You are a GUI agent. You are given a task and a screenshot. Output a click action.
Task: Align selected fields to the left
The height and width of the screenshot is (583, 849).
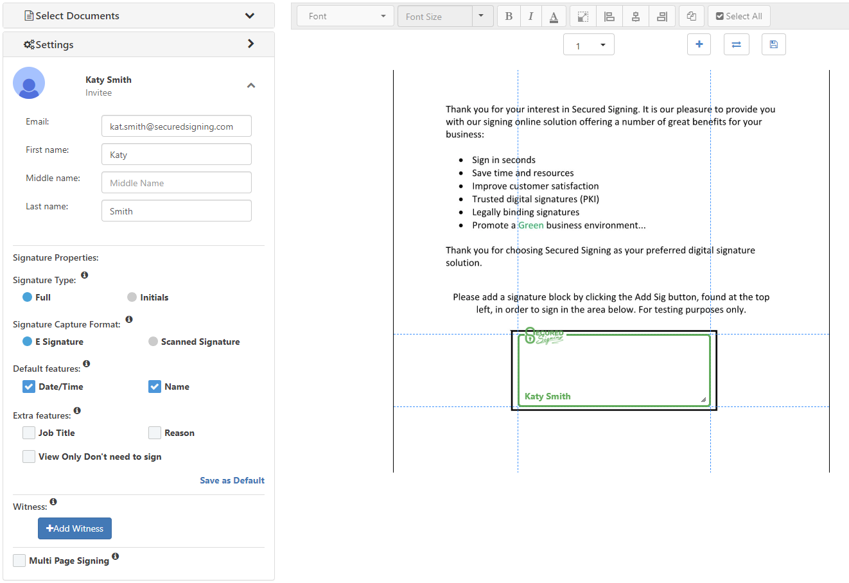point(609,16)
